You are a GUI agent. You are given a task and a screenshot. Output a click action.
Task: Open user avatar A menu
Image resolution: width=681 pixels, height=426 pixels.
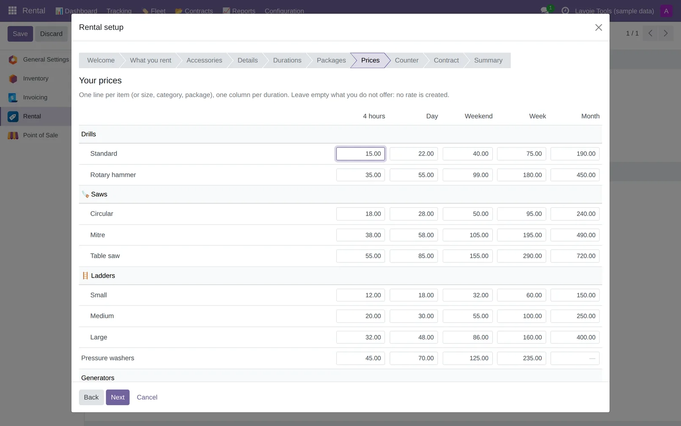(x=666, y=11)
